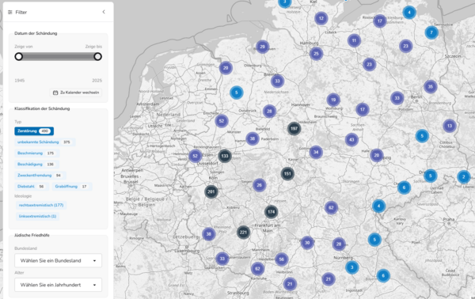The image size is (475, 299).
Task: Click the 13 cluster north of Cottbus
Action: [449, 126]
